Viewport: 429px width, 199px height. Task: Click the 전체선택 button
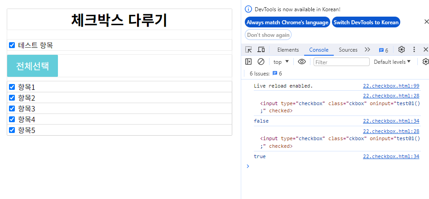[x=32, y=66]
